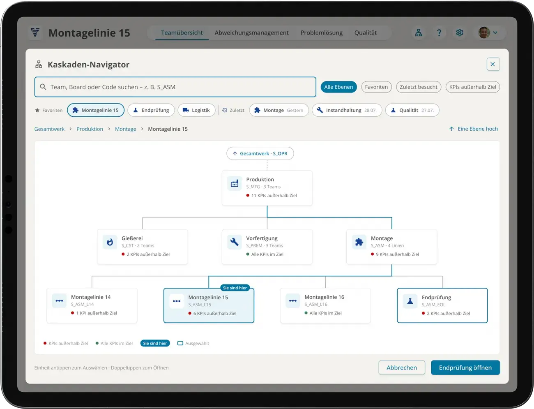Click the Montagelinie 14 line icon
The image size is (534, 409).
pyautogui.click(x=59, y=301)
